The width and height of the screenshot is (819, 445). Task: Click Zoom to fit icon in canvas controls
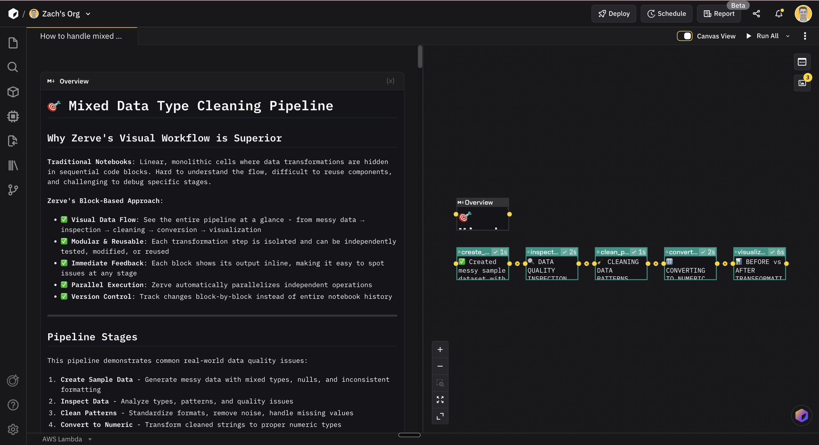coord(440,383)
